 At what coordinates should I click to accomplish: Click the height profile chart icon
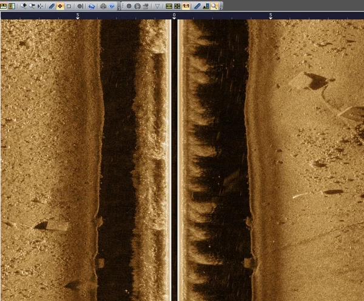206,6
